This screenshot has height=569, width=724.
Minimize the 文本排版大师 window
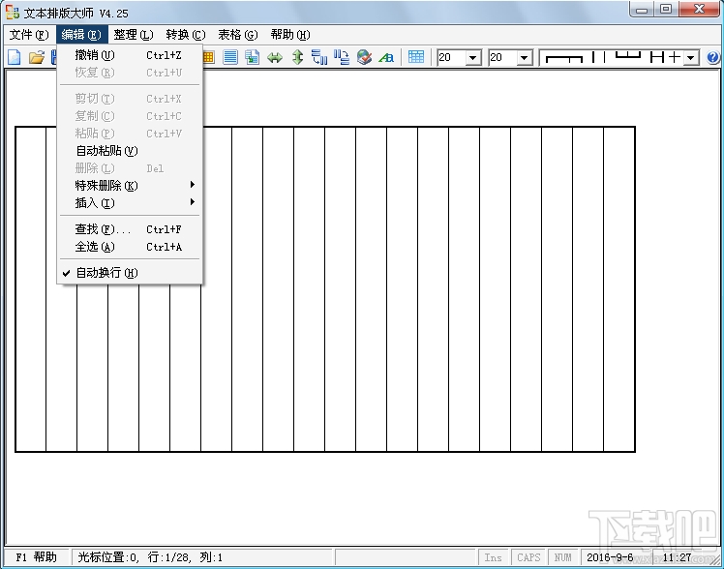642,10
